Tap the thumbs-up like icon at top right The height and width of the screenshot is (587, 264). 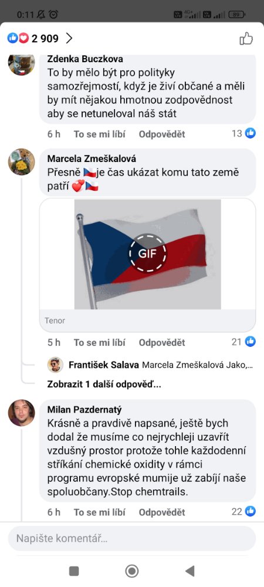246,38
